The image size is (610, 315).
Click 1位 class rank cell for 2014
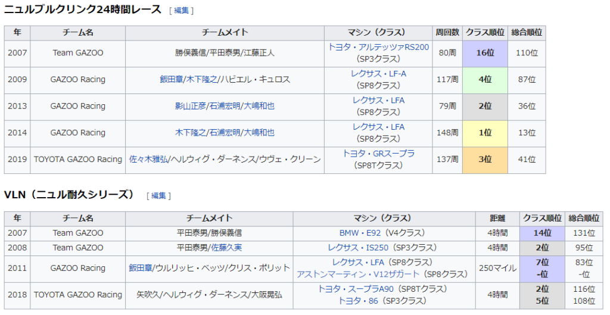pyautogui.click(x=485, y=133)
